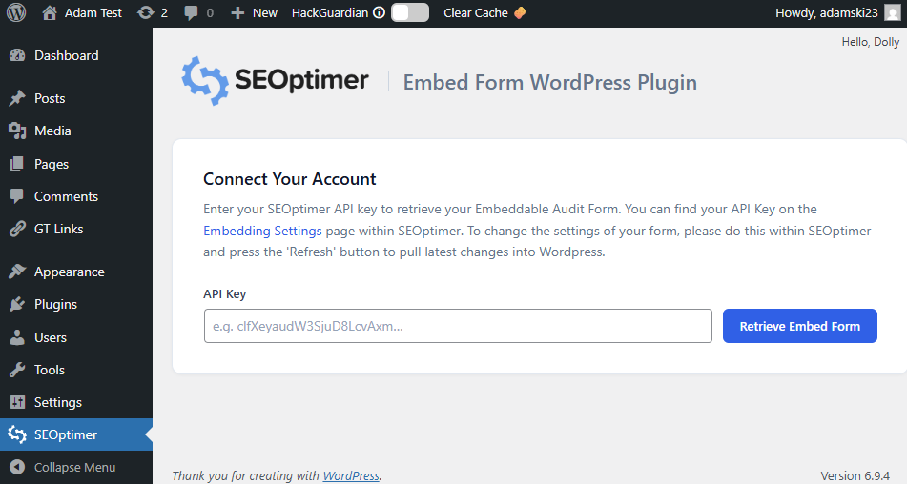Click the Clear Cache eraser icon
Screen dimensions: 907x484
click(520, 12)
